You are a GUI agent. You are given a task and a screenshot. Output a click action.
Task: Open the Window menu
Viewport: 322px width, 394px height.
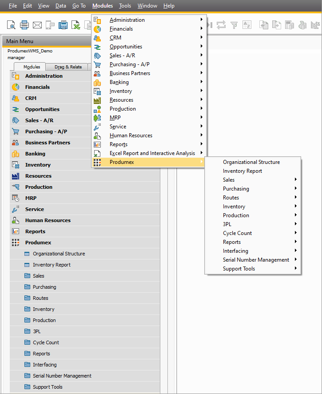point(147,5)
